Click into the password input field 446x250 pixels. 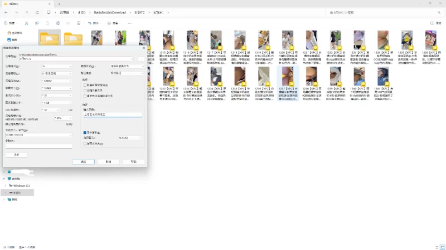click(x=113, y=114)
